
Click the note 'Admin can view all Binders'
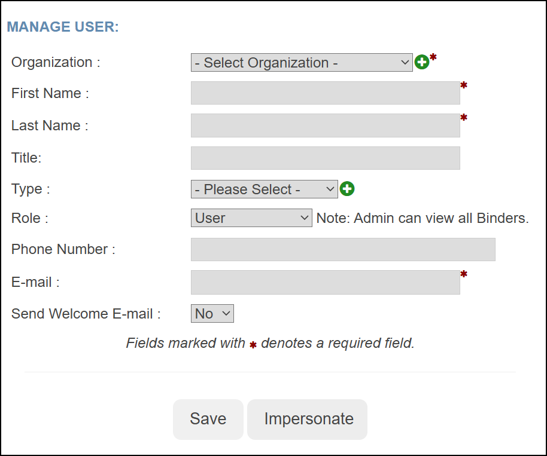(423, 218)
